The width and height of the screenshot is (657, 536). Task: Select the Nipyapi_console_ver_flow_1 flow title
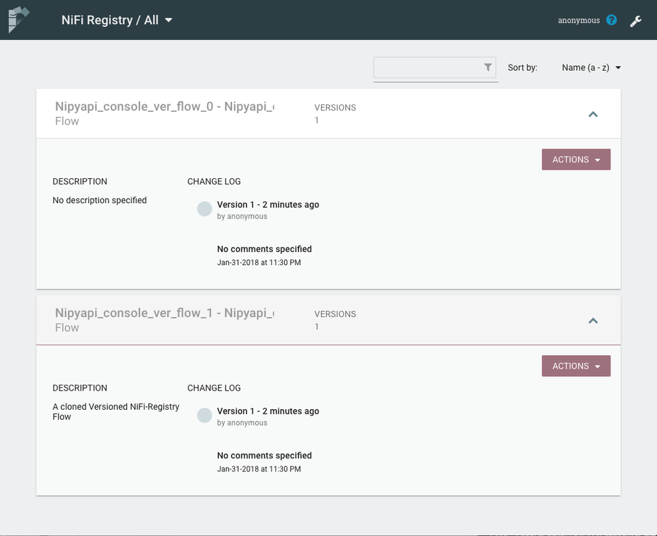pos(164,314)
